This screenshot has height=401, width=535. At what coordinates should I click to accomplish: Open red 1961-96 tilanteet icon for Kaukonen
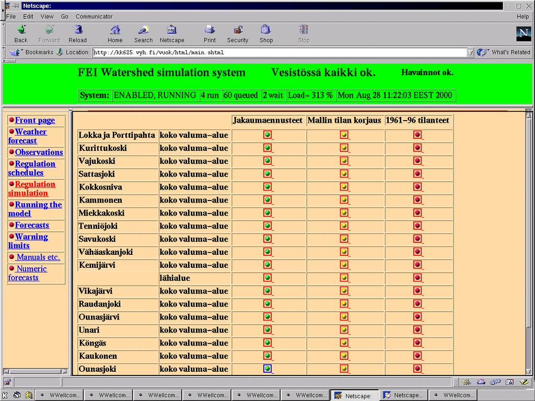[x=417, y=355]
